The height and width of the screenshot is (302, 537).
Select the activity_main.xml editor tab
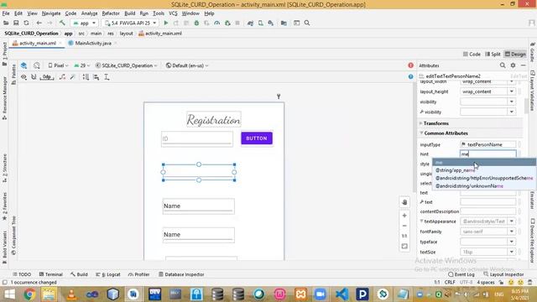click(37, 43)
